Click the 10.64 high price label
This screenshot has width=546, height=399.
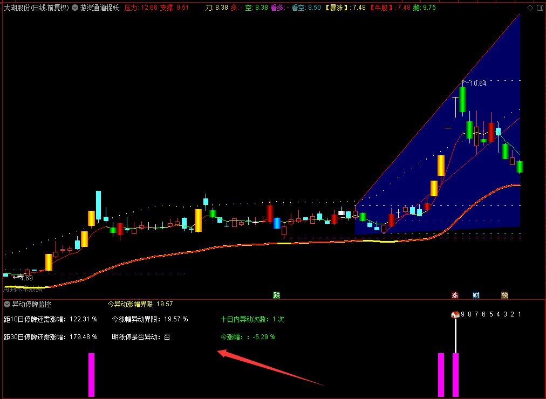pyautogui.click(x=478, y=84)
